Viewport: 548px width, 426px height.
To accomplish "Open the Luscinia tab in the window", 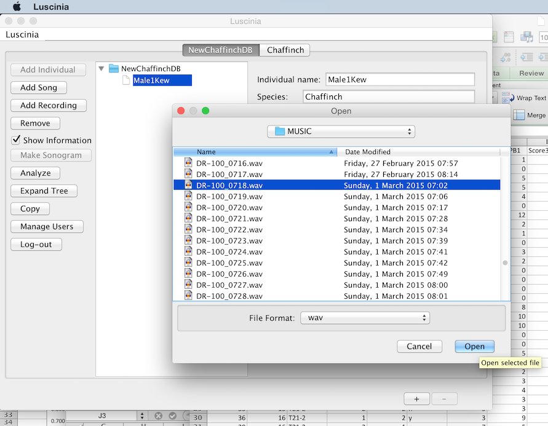I will pyautogui.click(x=22, y=34).
